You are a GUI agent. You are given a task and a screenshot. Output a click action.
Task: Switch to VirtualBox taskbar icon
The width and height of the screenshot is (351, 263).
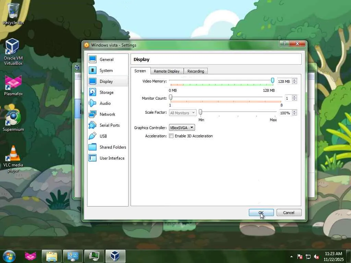click(x=115, y=256)
